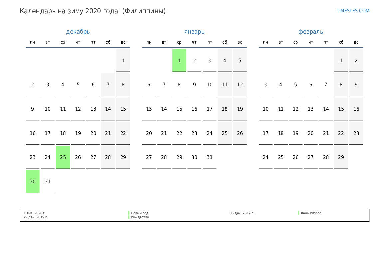This screenshot has height=275, width=389.
Task: Click February 29 in the calendar
Action: pos(341,157)
